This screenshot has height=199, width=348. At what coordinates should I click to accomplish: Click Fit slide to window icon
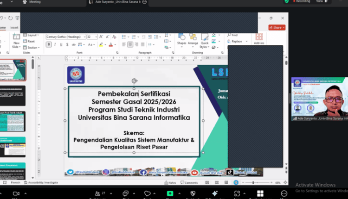coord(285,183)
